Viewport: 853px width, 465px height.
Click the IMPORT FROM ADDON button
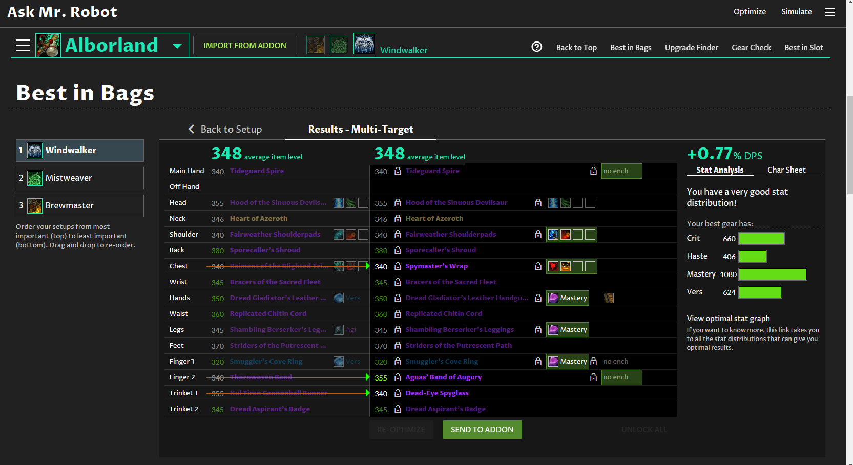(x=245, y=46)
